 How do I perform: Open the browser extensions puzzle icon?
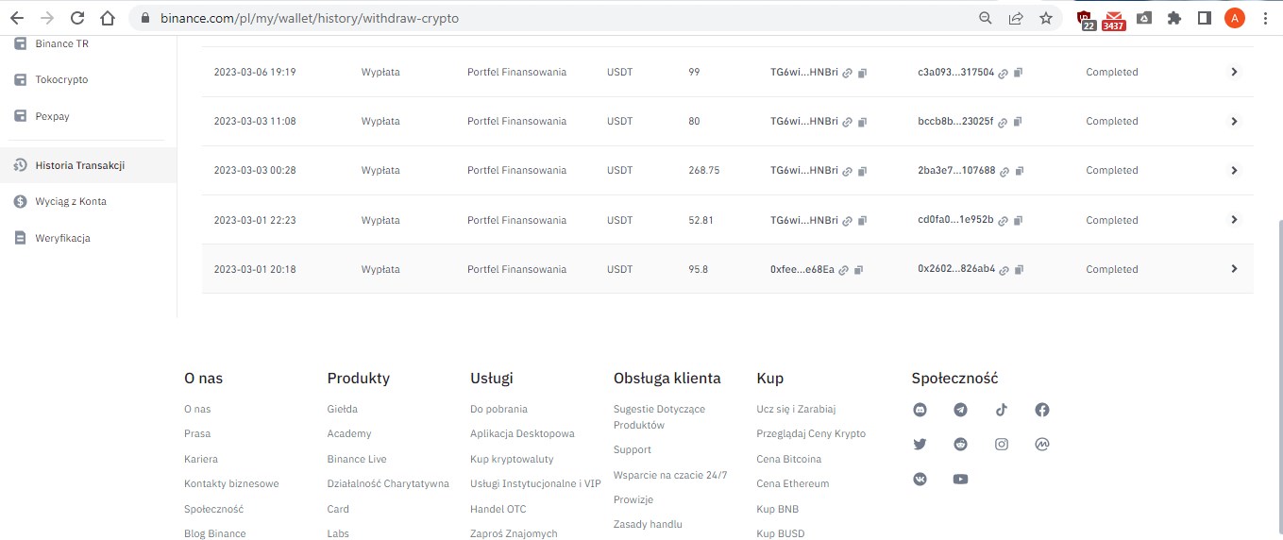tap(1174, 18)
